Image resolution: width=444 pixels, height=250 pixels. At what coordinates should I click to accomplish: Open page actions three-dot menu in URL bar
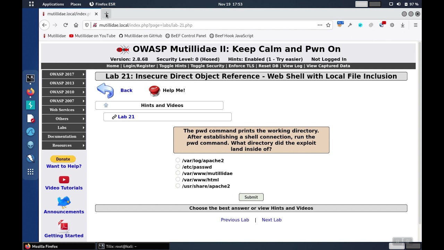(x=320, y=25)
